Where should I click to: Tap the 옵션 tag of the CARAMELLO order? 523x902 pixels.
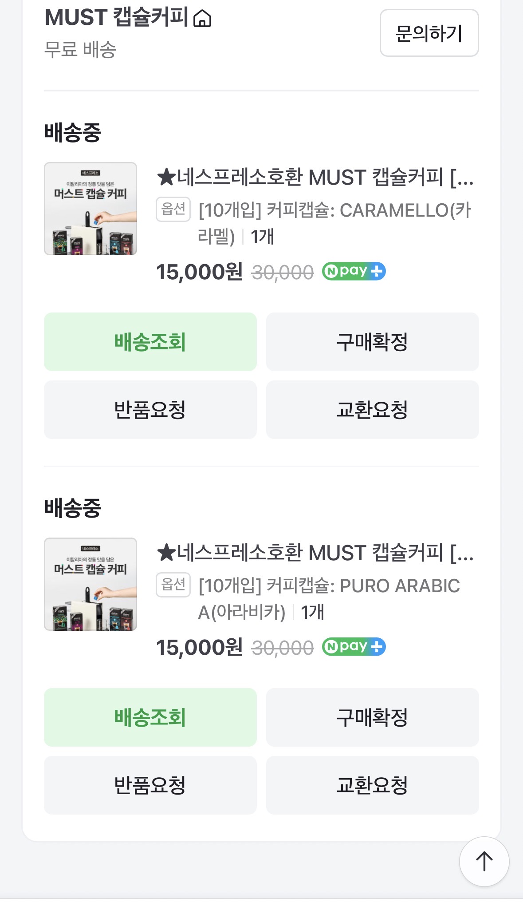click(173, 209)
